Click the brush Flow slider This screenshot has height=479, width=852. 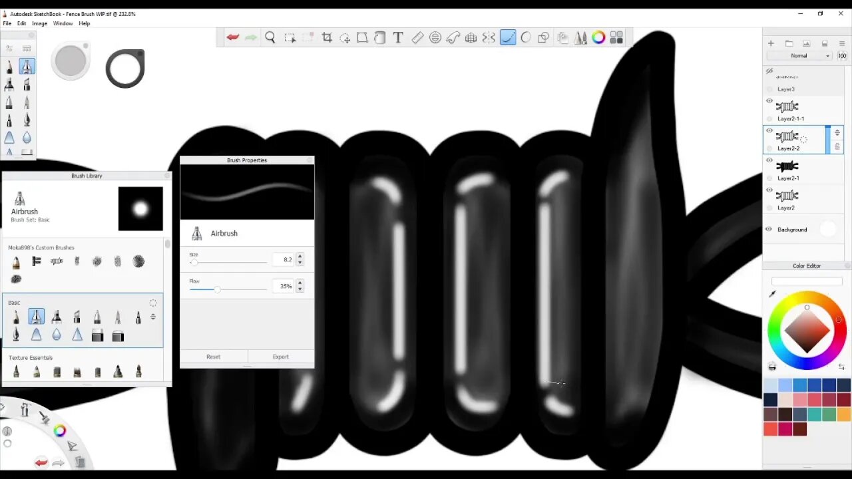point(228,289)
